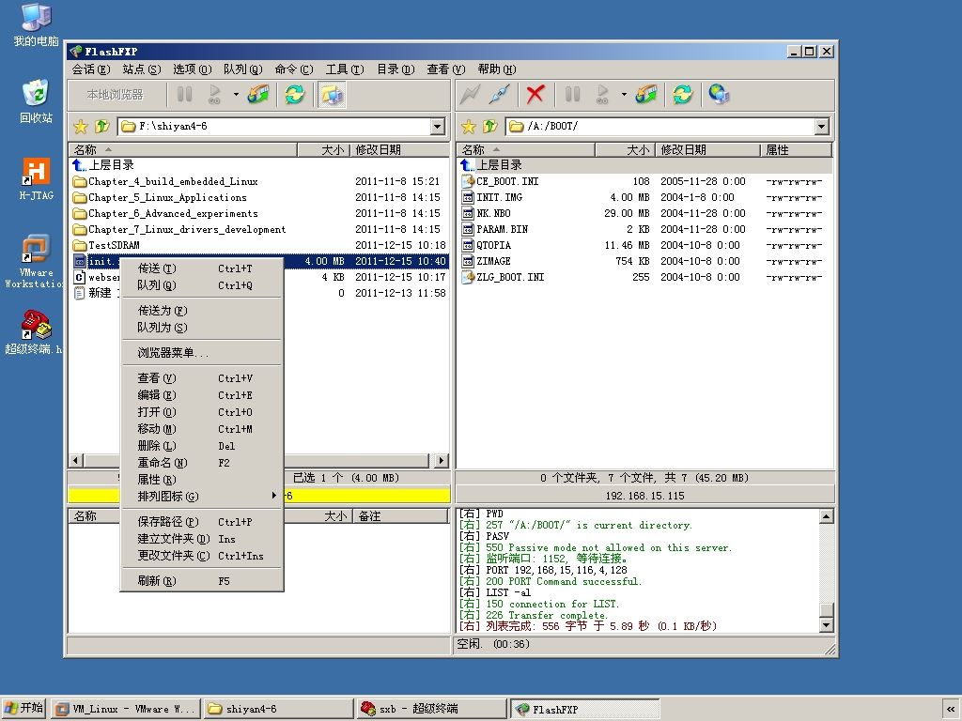Click the local pane parent folder up icon
This screenshot has height=721, width=962.
[x=101, y=127]
